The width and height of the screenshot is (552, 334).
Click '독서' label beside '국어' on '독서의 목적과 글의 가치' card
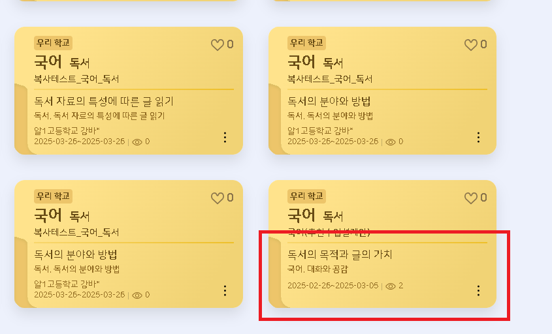click(x=333, y=216)
